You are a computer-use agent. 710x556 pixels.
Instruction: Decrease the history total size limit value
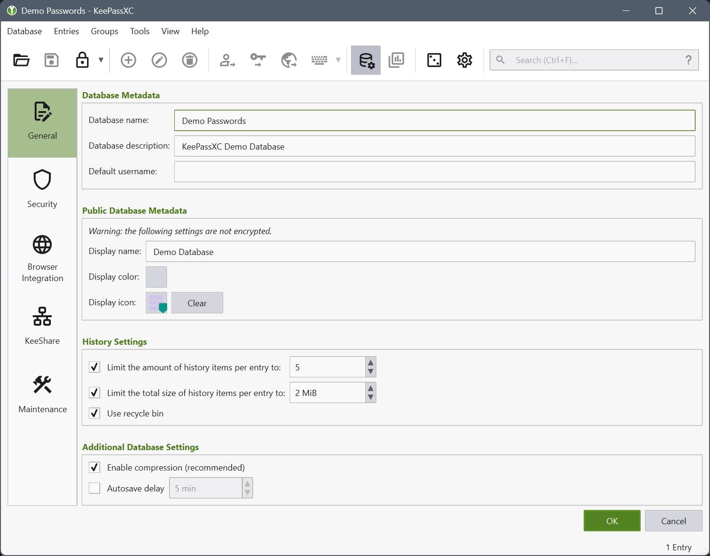[x=370, y=397]
